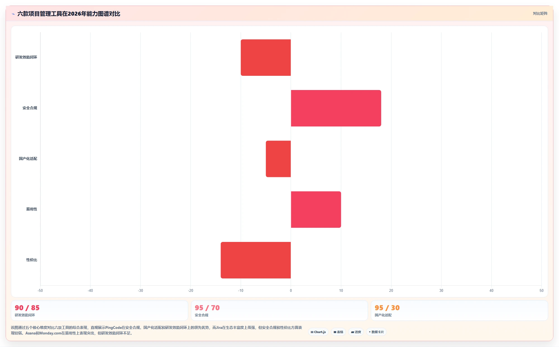The height and width of the screenshot is (347, 559).
Task: Click the 安全合规 axis label
Action: tap(30, 108)
